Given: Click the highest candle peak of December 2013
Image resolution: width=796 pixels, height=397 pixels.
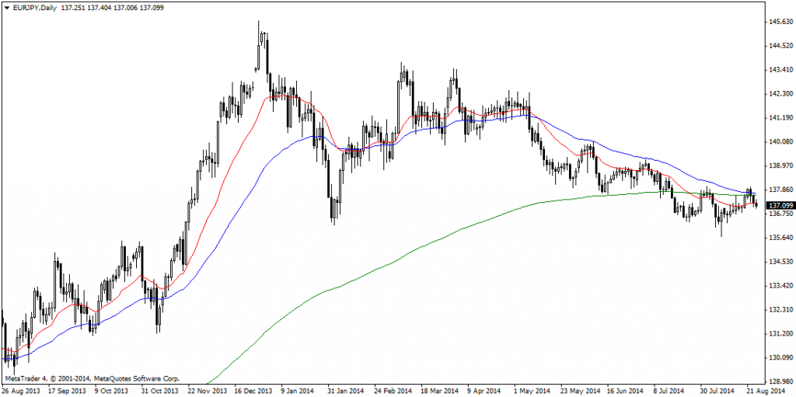Looking at the screenshot, I should tap(259, 23).
